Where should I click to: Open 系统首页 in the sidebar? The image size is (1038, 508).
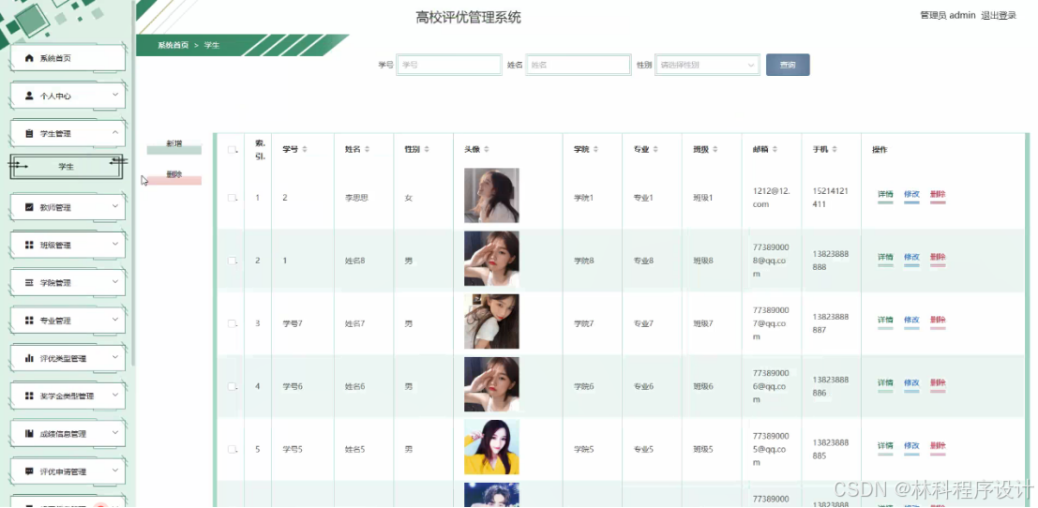[68, 58]
